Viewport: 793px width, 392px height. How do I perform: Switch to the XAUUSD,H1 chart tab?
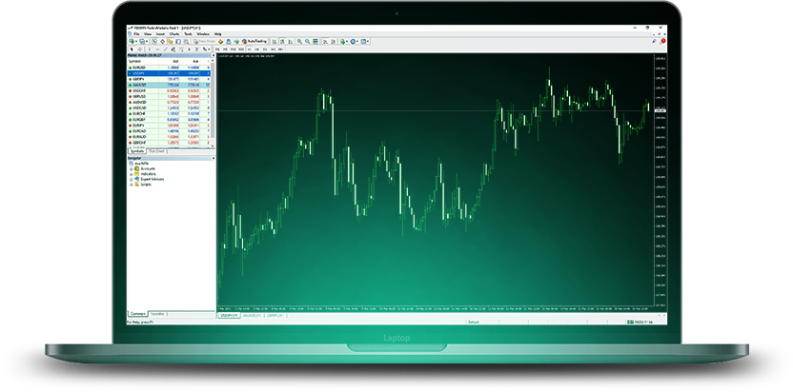click(x=252, y=315)
